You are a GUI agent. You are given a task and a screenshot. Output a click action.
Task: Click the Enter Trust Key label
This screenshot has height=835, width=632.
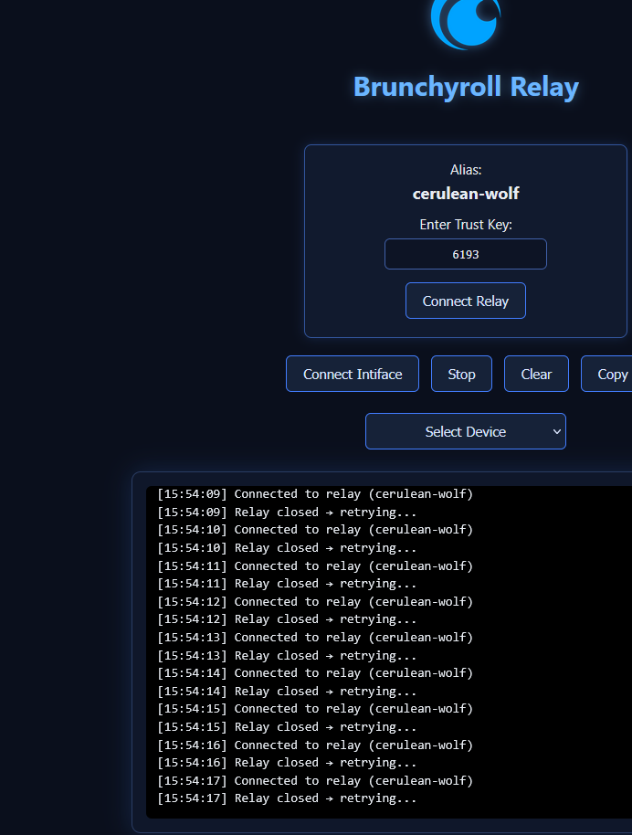pos(466,225)
